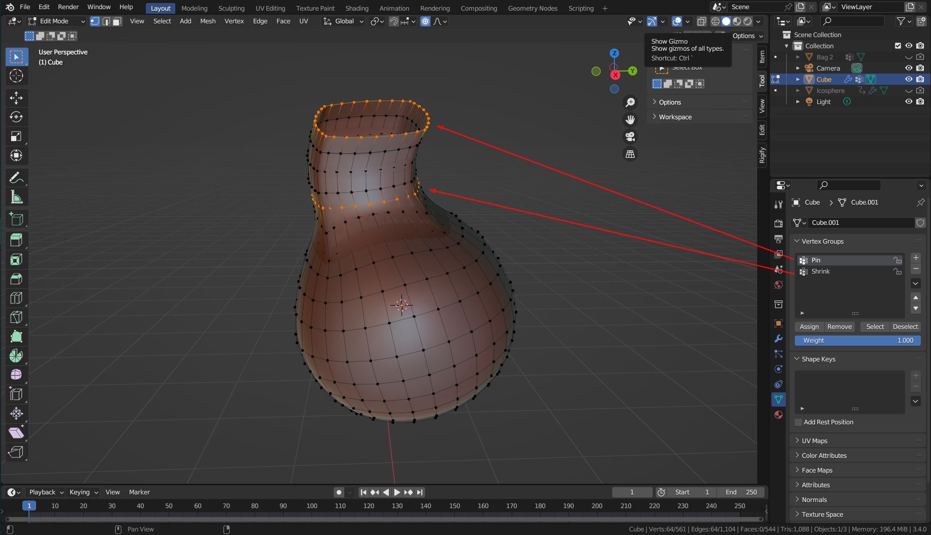The image size is (931, 535).
Task: Hide the Light object in viewport
Action: pyautogui.click(x=909, y=102)
